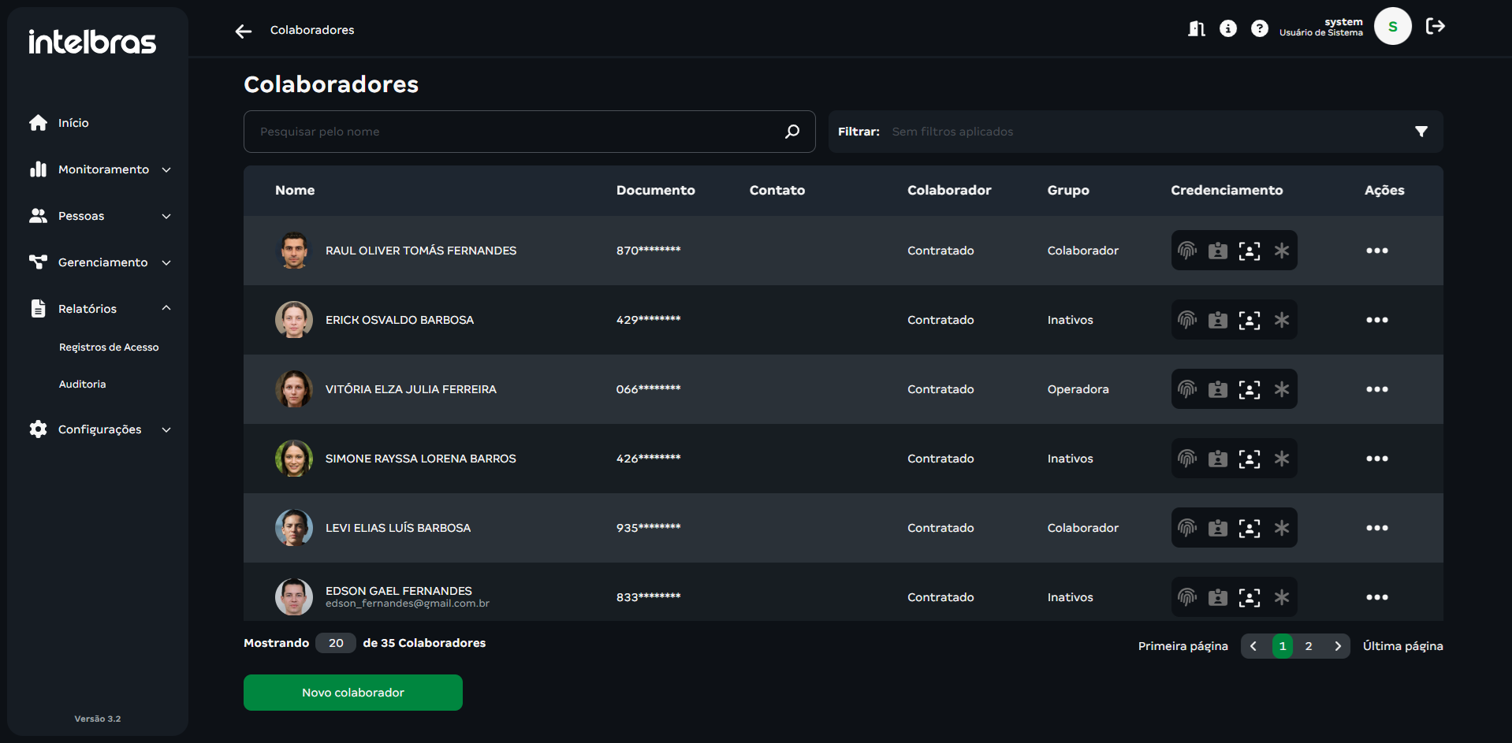This screenshot has width=1512, height=743.
Task: Click the facial recognition icon for Vitória Elza
Action: 1249,389
